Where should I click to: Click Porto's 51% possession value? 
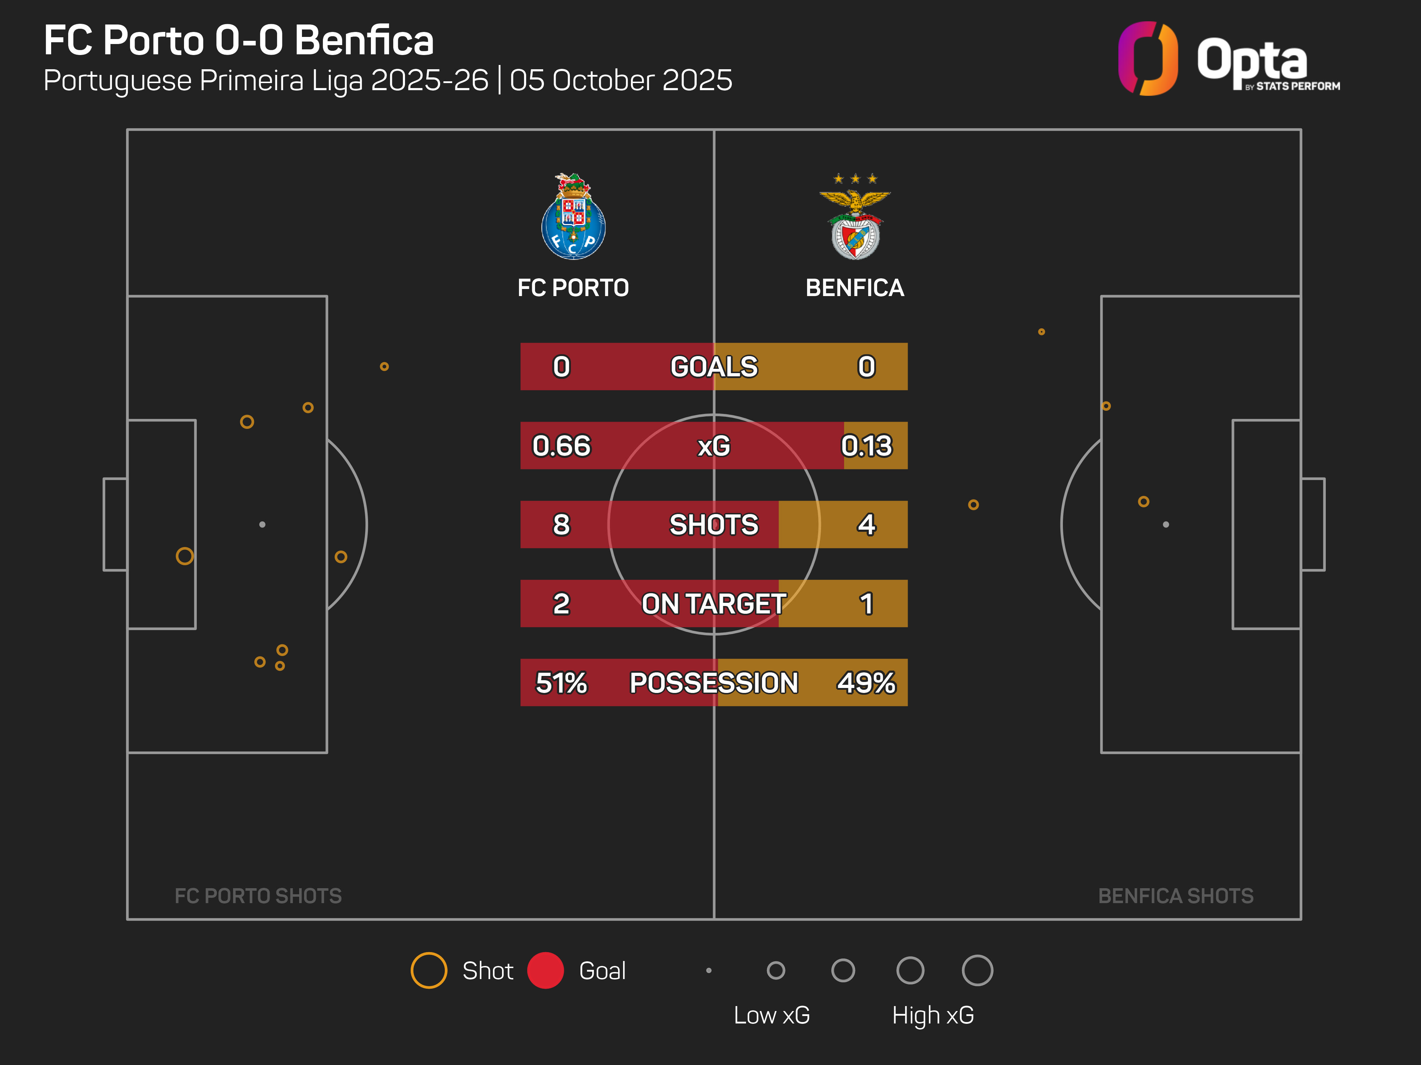coord(561,682)
